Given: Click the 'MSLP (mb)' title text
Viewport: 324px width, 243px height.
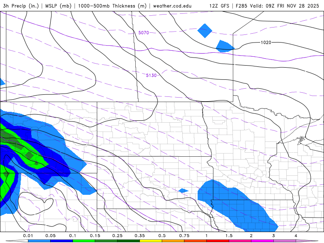Looking at the screenshot, I should (x=58, y=6).
